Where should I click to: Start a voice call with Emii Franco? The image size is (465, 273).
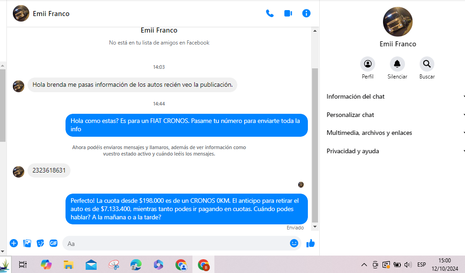[x=269, y=13]
